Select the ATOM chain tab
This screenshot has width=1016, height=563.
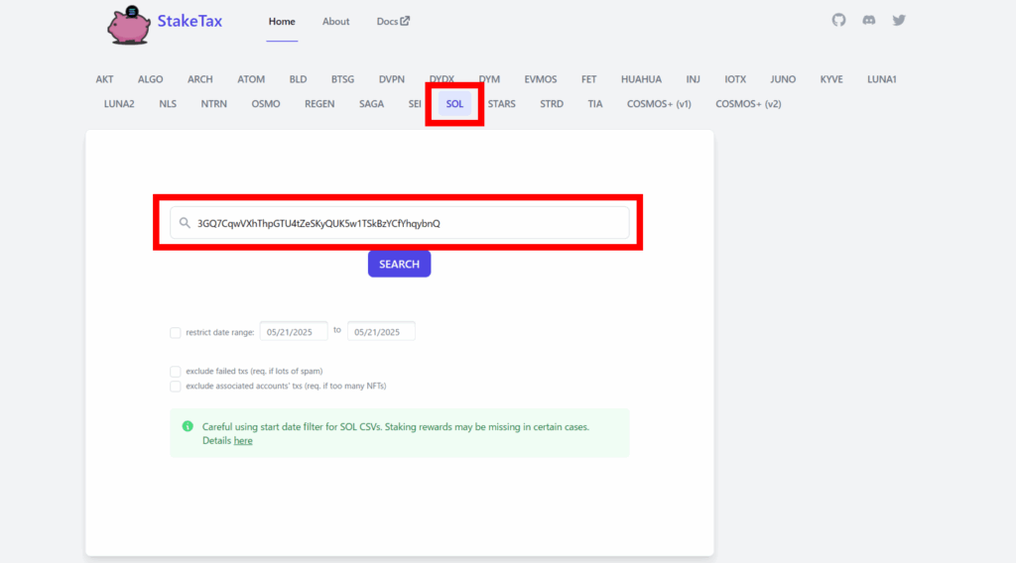point(251,79)
